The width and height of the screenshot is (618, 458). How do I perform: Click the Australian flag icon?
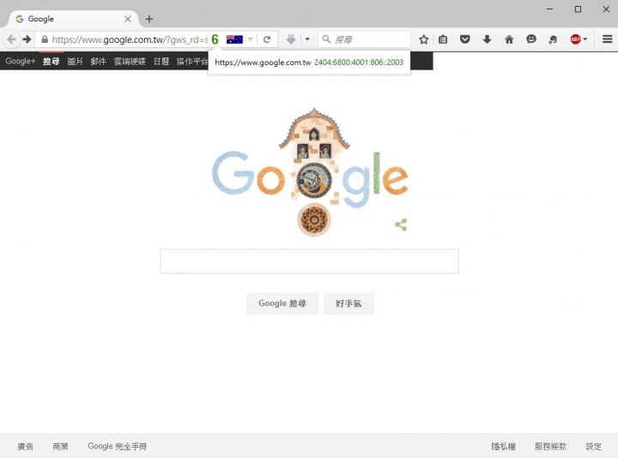[x=234, y=39]
